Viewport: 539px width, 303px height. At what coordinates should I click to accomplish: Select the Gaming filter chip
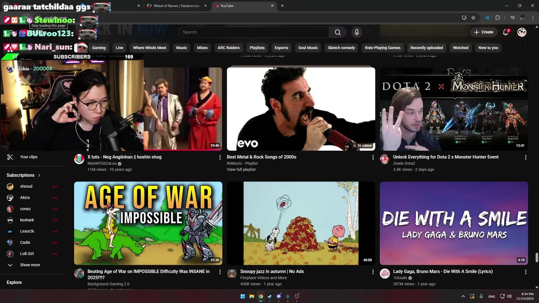click(99, 48)
